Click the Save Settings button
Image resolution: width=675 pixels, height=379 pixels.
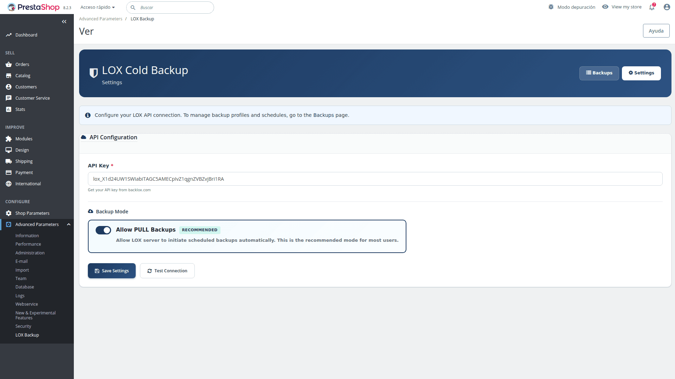click(x=111, y=271)
